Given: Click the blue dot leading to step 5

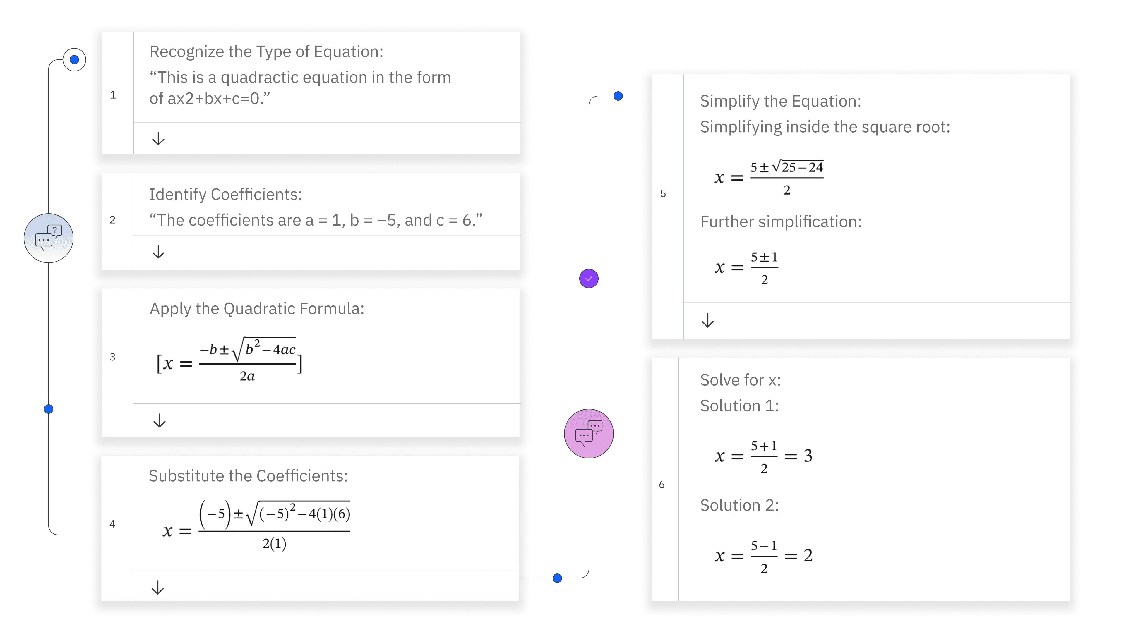Looking at the screenshot, I should [x=618, y=96].
